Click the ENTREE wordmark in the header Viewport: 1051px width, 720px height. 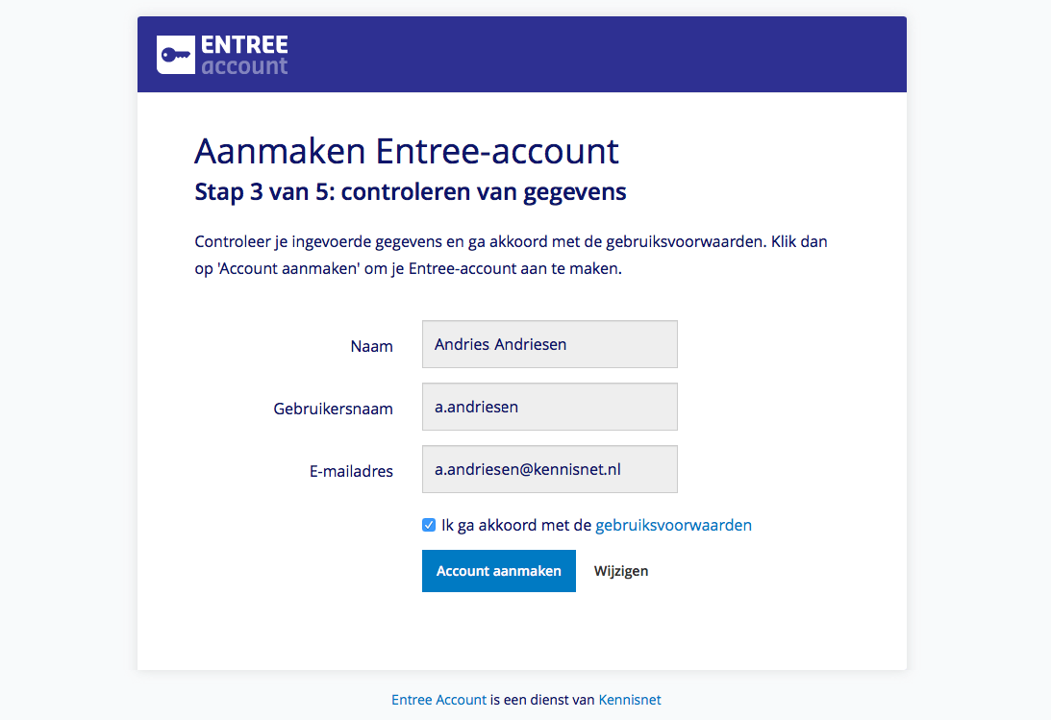tap(244, 45)
